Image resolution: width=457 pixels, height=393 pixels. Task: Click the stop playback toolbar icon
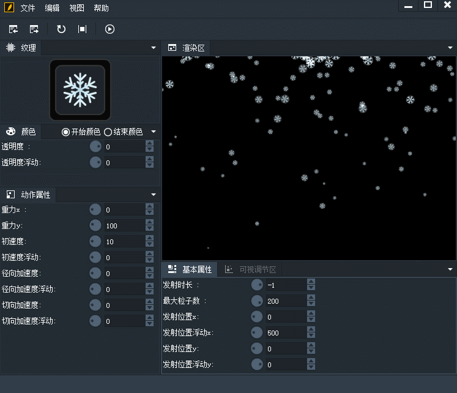pos(82,29)
